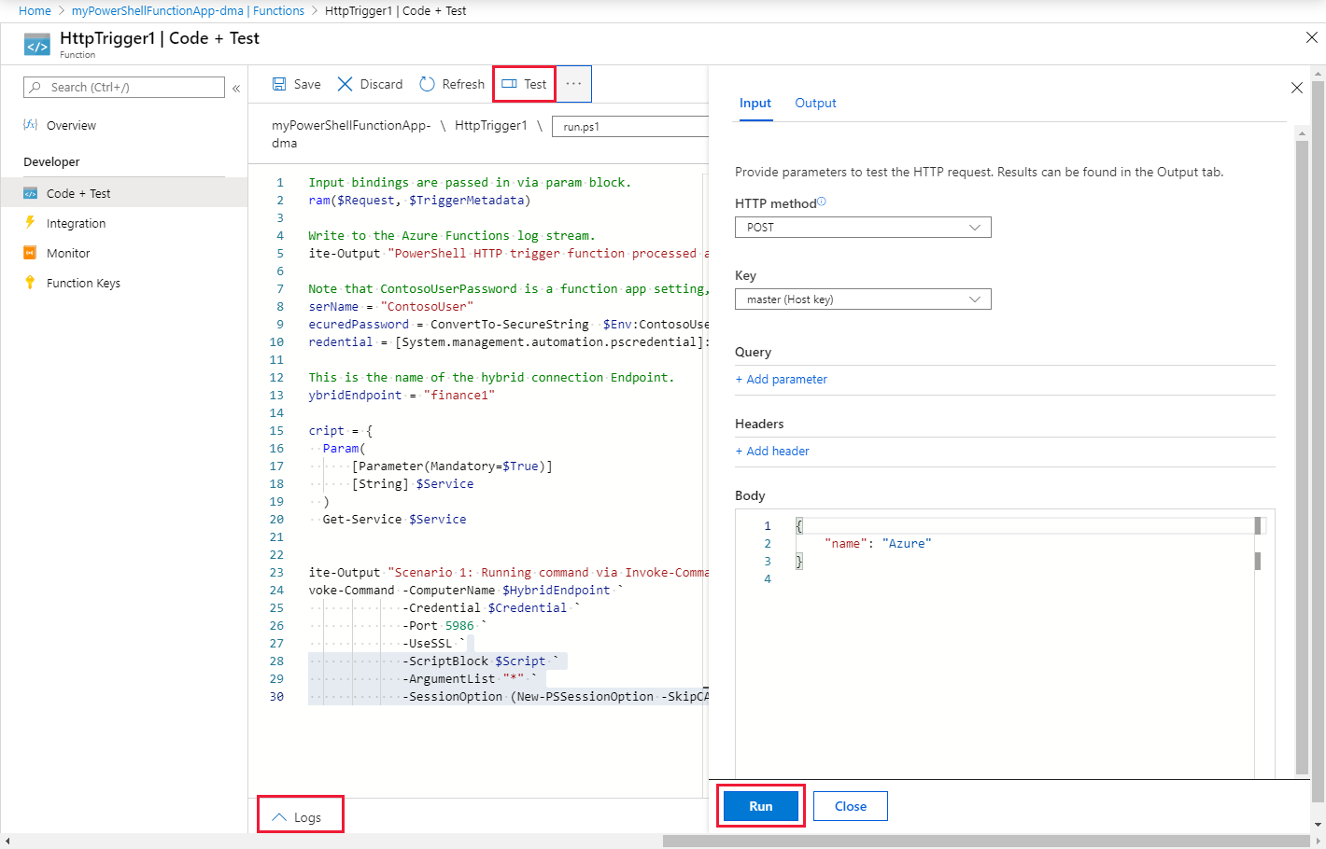
Task: Expand the HTTP method dropdown
Action: (x=862, y=228)
